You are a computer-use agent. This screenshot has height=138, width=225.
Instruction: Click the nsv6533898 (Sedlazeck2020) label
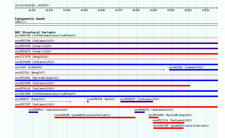pyautogui.click(x=35, y=83)
